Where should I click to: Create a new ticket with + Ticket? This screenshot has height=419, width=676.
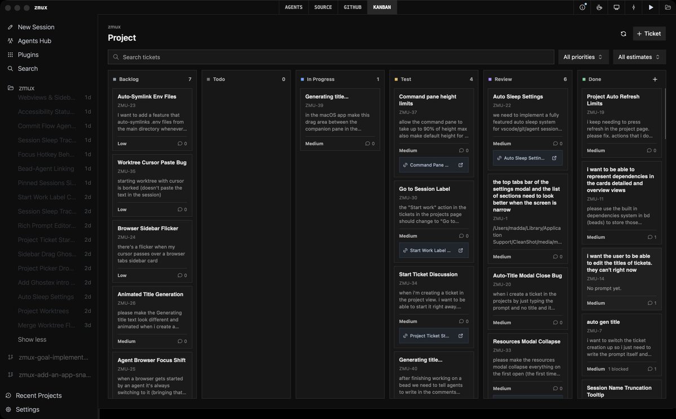[x=649, y=34]
